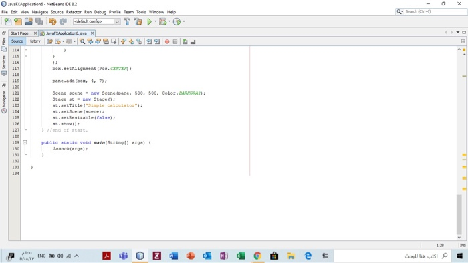Open Microsoft Teams from taskbar
Screen dimensions: 468x263
point(123,256)
